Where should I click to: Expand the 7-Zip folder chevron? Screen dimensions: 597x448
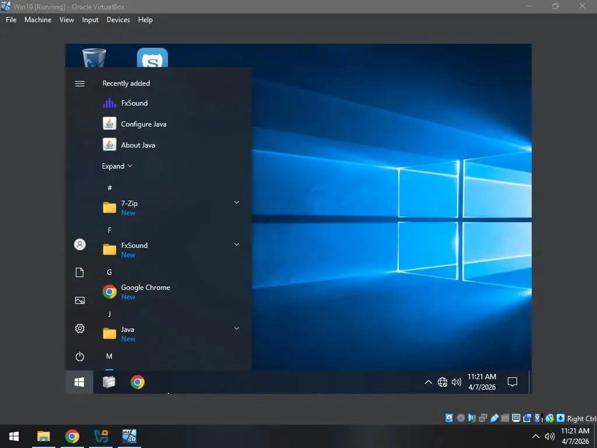tap(237, 202)
